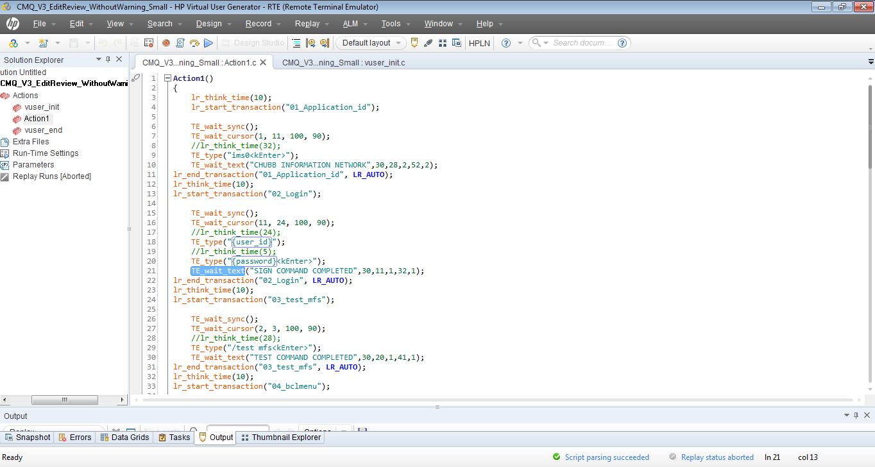Open the editor tab list dropdown

[871, 62]
